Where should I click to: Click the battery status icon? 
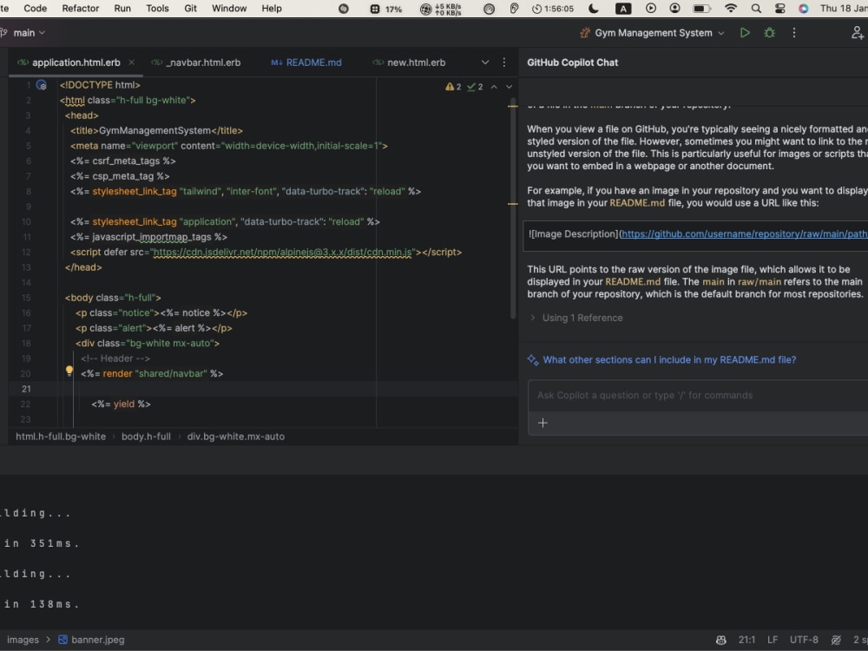702,9
